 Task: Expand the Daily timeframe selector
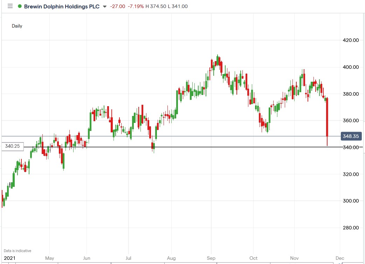(18, 26)
